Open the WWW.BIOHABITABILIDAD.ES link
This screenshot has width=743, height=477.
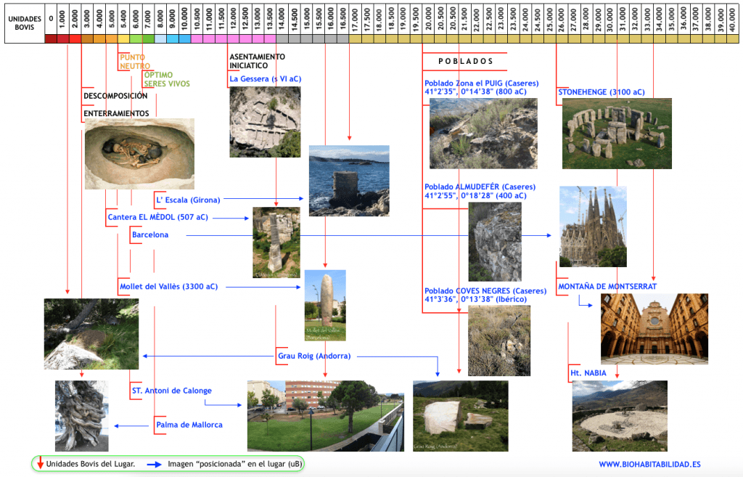[x=649, y=465]
